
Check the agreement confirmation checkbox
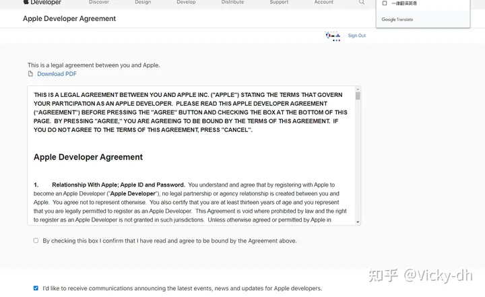pos(36,240)
